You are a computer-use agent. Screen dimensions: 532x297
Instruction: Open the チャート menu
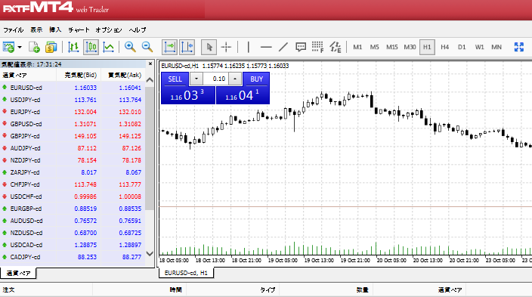click(79, 30)
